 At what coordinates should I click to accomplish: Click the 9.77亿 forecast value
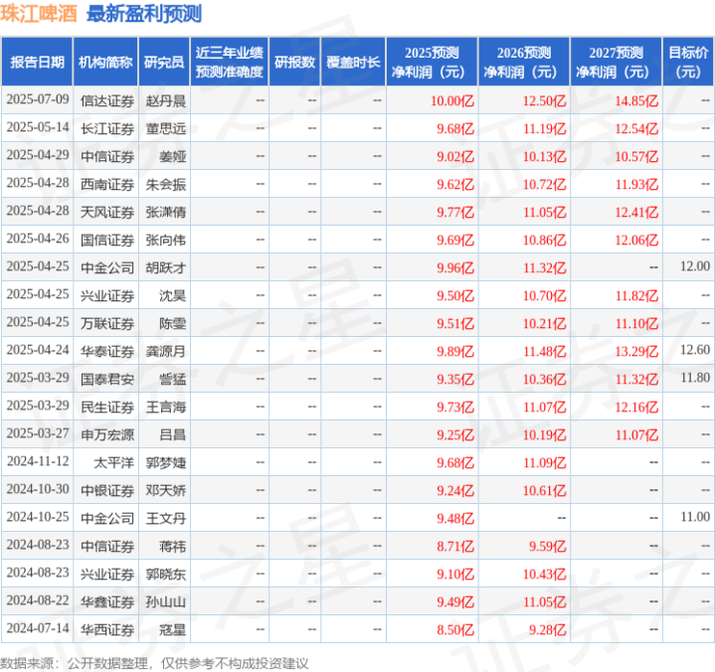point(455,212)
